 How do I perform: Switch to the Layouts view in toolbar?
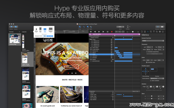click(x=16, y=27)
